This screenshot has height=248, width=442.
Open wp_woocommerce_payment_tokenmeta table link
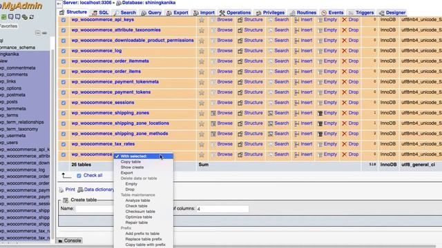click(115, 82)
